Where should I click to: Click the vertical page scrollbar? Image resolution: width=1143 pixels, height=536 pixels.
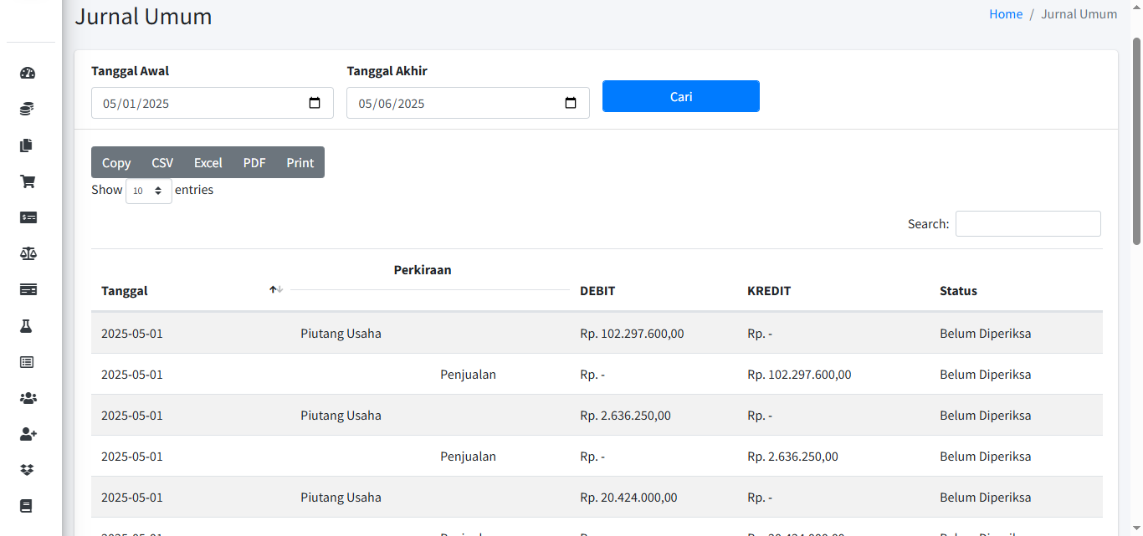point(1136,142)
